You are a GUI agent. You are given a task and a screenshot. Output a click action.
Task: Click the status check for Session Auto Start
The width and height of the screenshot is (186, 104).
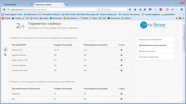(121, 70)
